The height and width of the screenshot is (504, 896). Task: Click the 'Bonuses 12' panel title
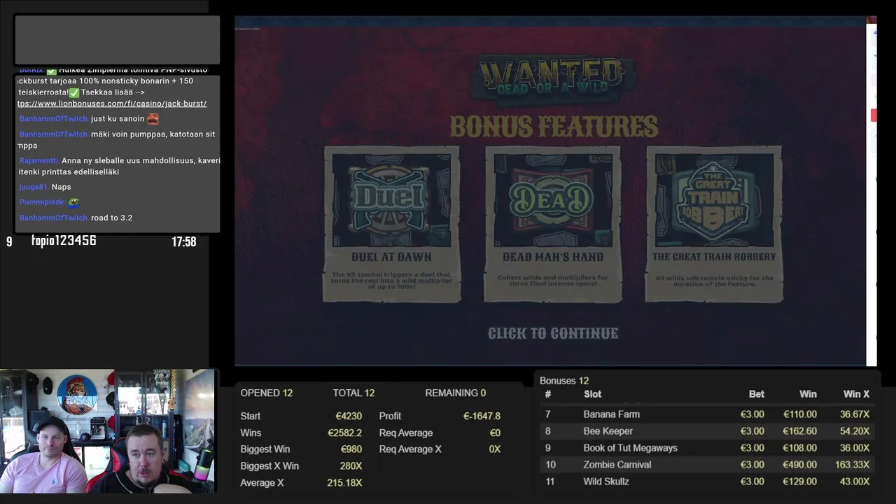click(x=564, y=381)
